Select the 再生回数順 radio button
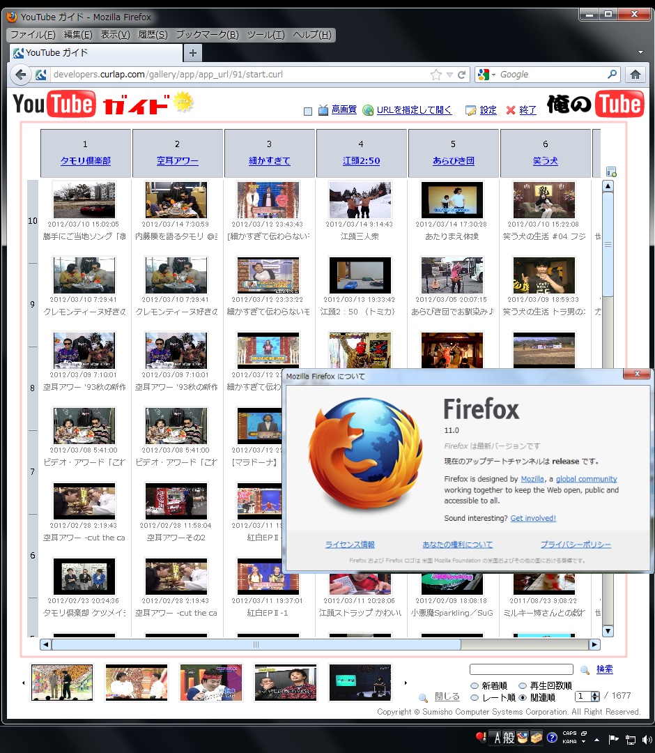This screenshot has width=655, height=753. coord(523,686)
